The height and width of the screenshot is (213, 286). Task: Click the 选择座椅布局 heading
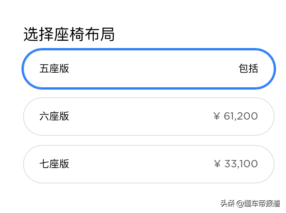(x=69, y=35)
